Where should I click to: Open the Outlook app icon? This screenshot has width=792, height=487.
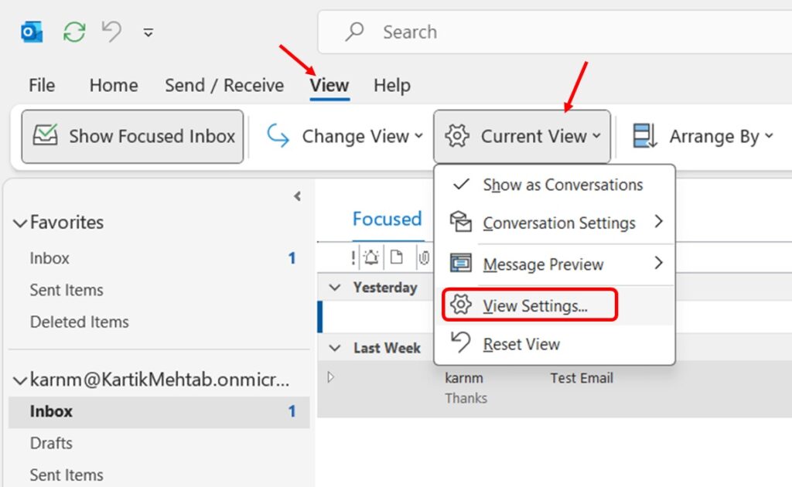pyautogui.click(x=31, y=32)
